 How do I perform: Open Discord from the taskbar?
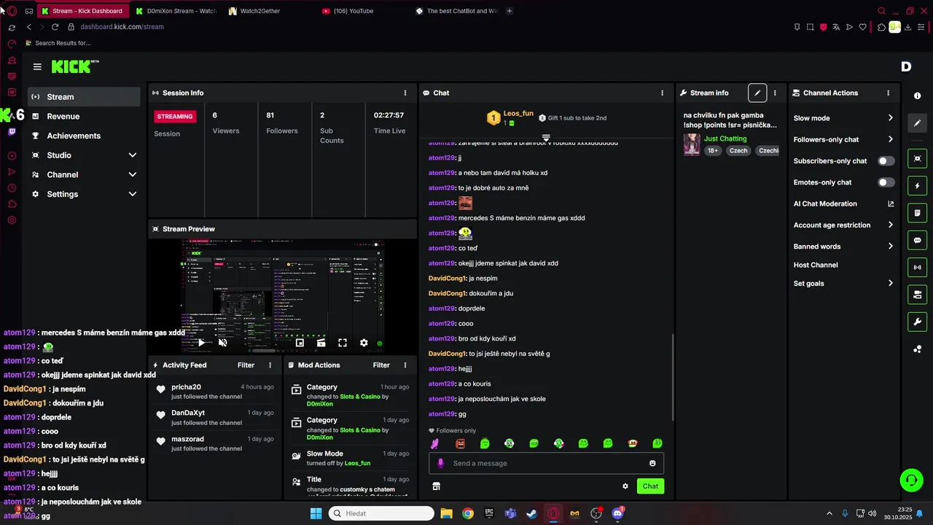pos(617,513)
